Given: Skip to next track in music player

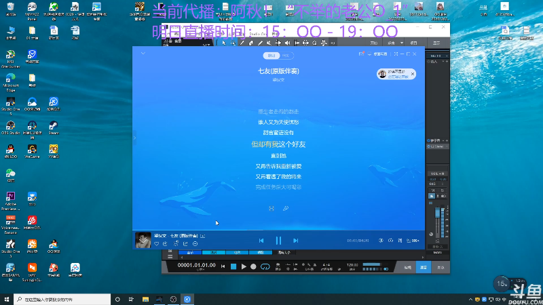Looking at the screenshot, I should pyautogui.click(x=295, y=241).
